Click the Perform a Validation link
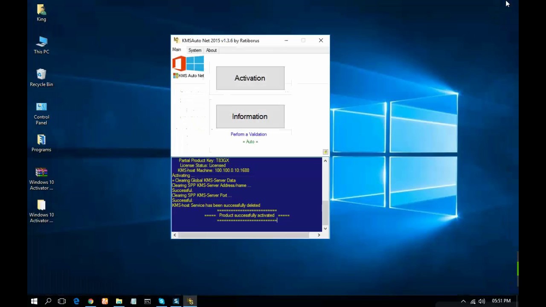The width and height of the screenshot is (546, 307). pyautogui.click(x=248, y=134)
